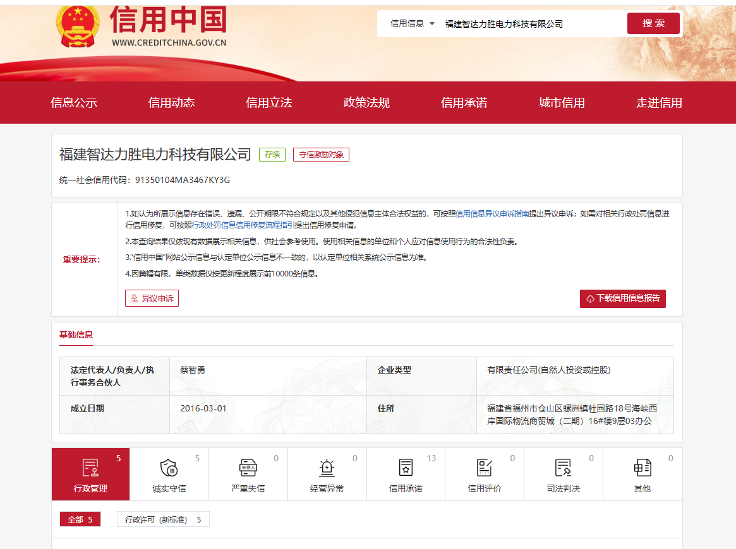
Task: Click the company name search input field
Action: click(531, 24)
